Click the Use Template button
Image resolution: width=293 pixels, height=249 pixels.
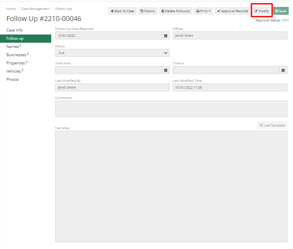point(272,125)
